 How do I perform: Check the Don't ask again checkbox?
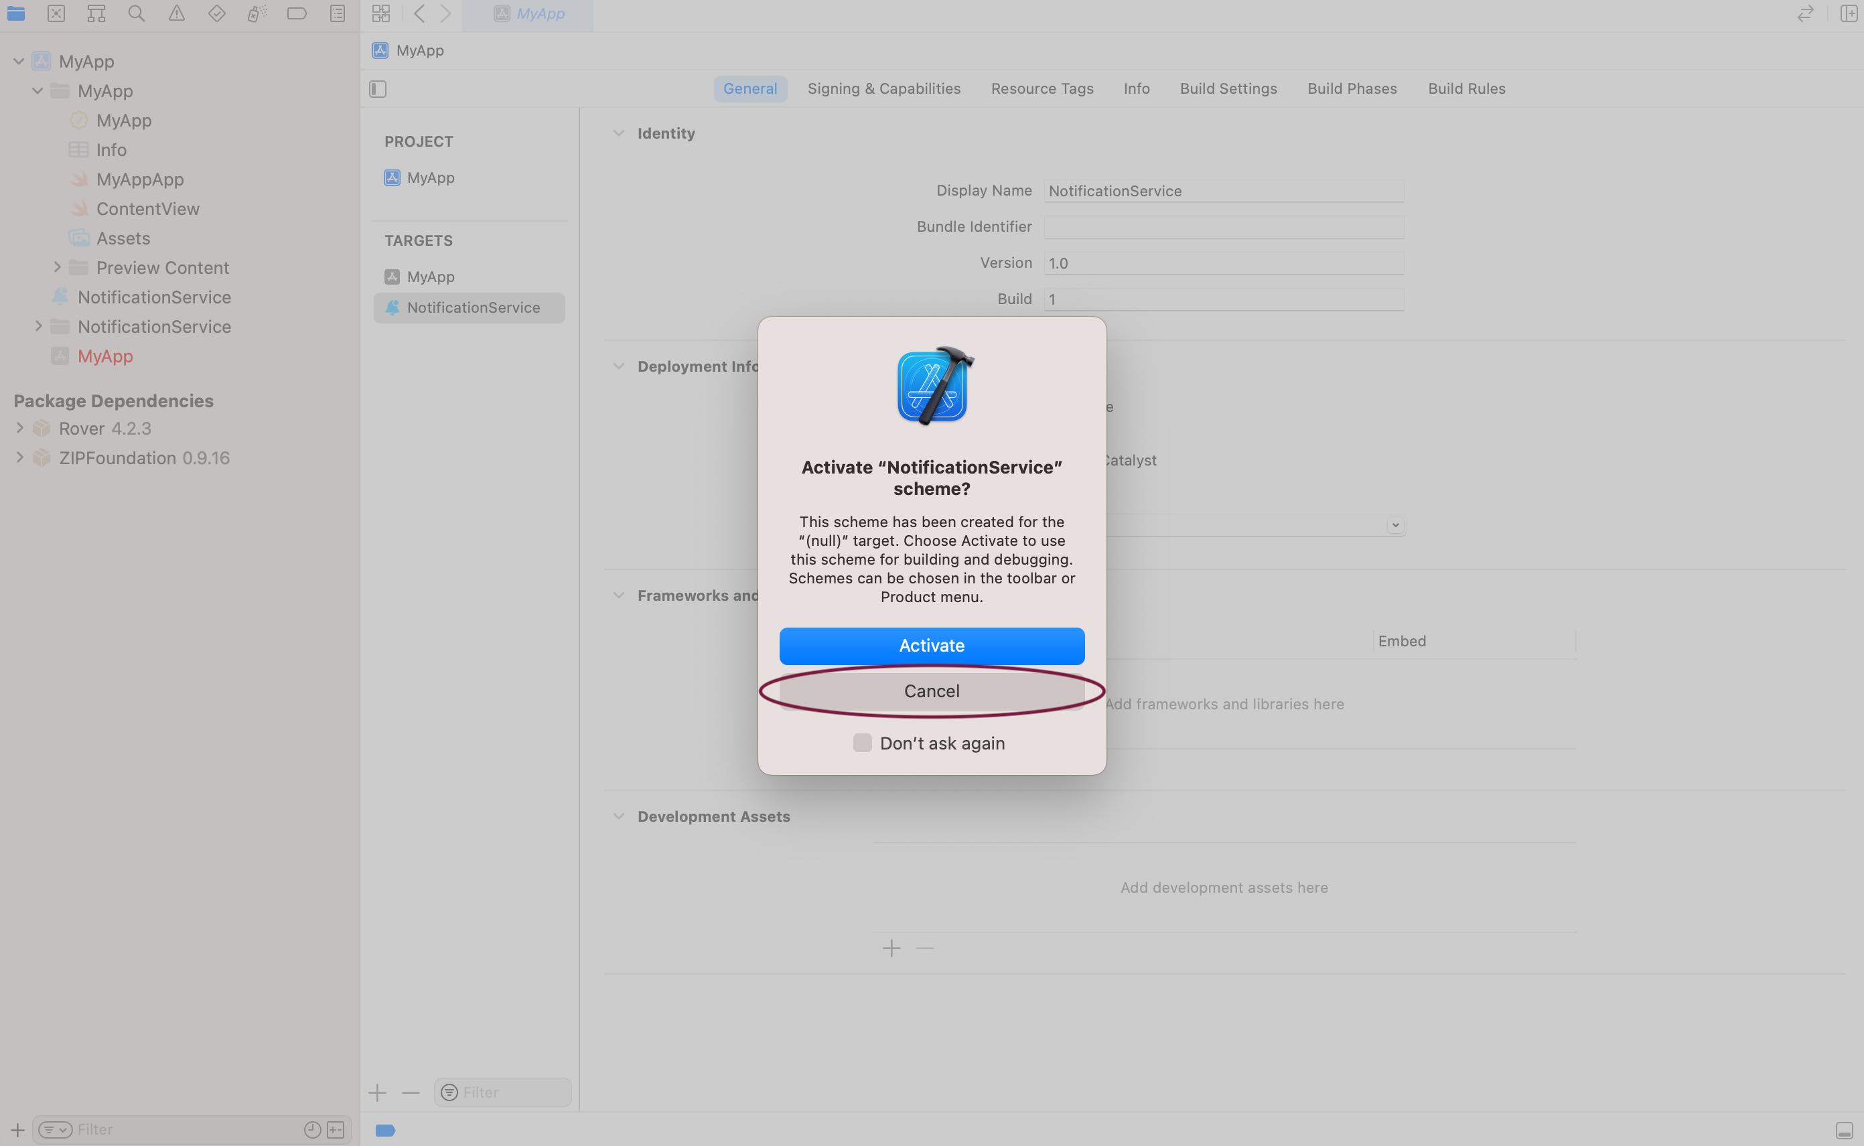[x=862, y=743]
